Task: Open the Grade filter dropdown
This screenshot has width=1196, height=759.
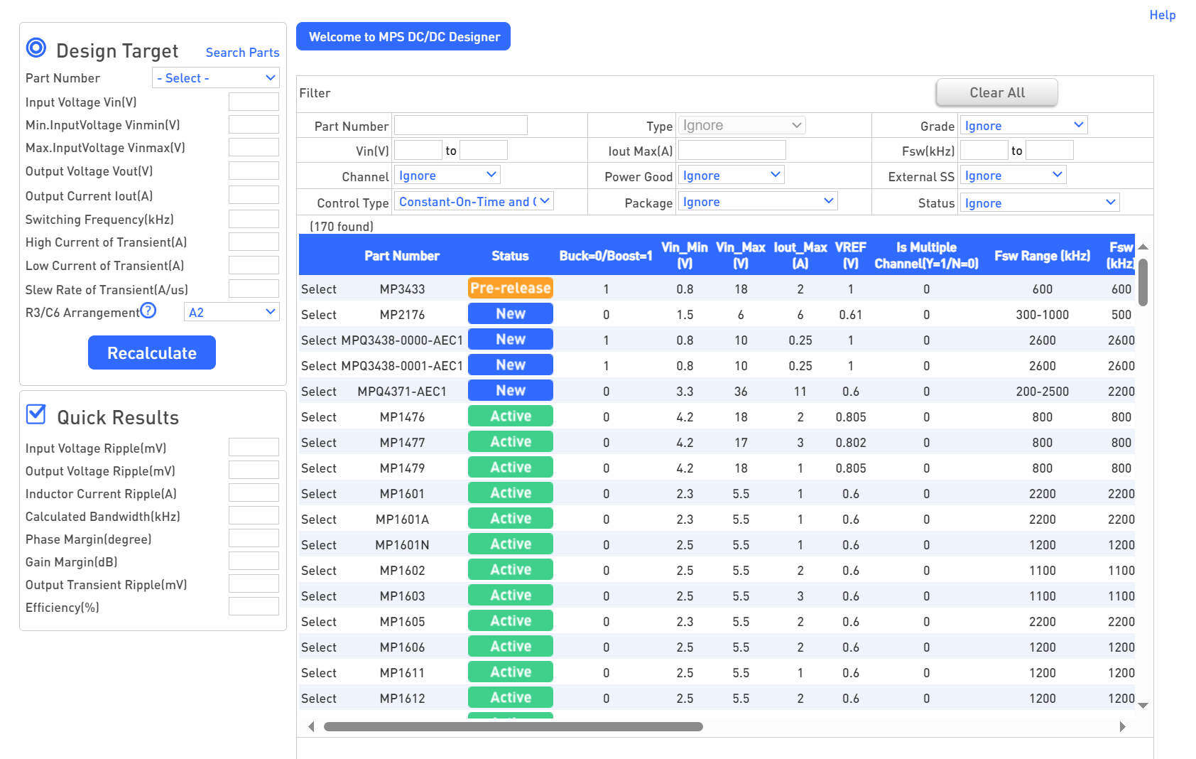Action: [x=1023, y=126]
